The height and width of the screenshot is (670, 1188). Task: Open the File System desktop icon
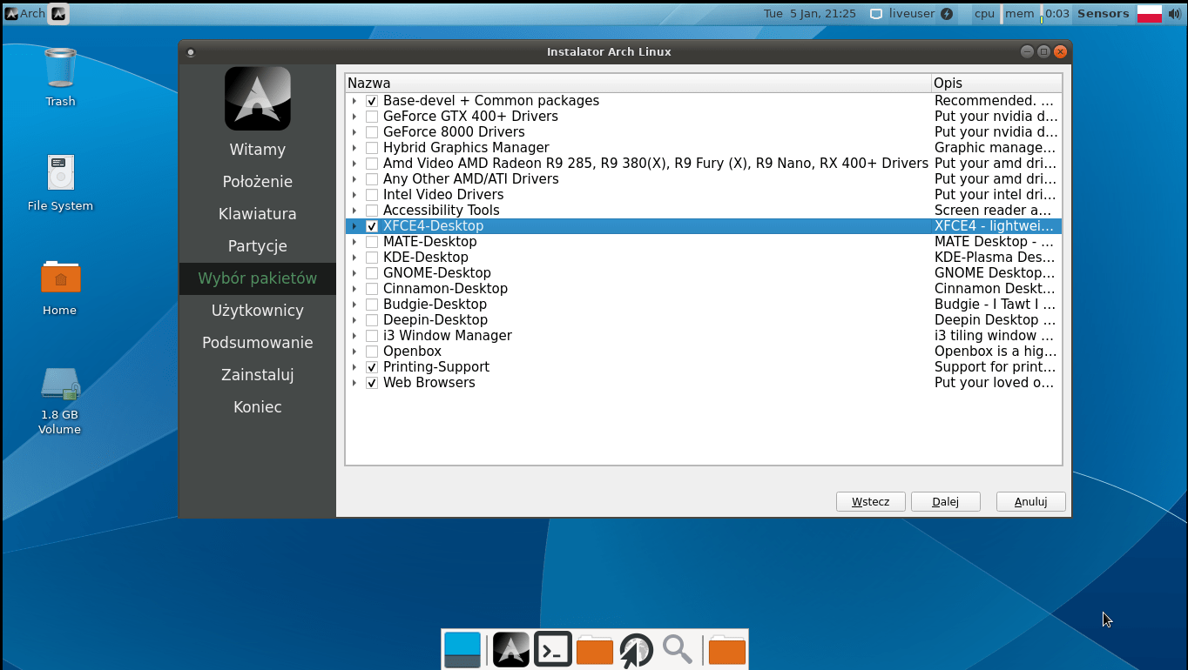pos(60,182)
